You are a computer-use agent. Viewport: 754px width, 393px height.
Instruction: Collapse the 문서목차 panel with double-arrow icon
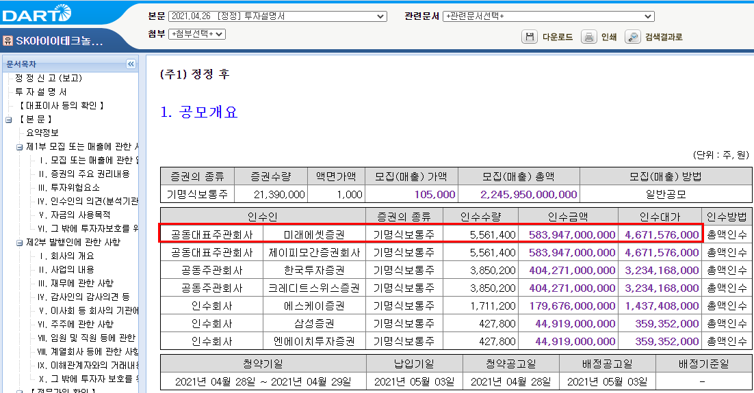pos(131,64)
